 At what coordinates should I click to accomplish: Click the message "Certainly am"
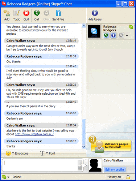point(15,118)
